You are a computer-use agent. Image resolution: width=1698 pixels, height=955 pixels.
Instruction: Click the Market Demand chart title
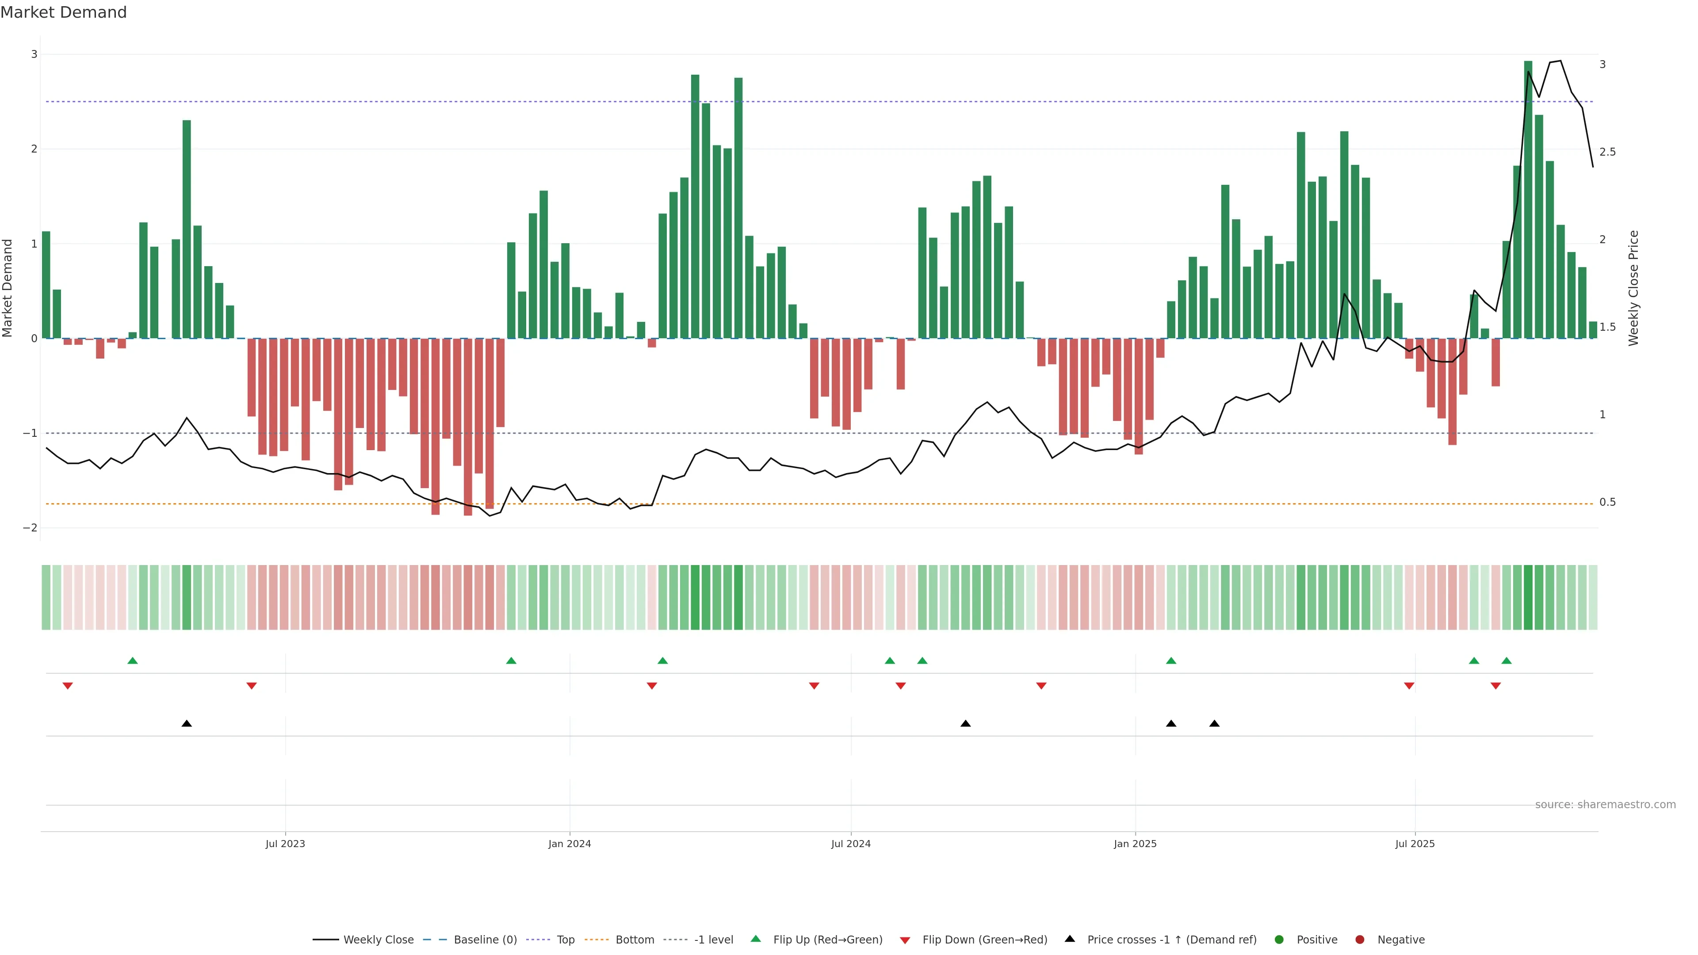63,12
